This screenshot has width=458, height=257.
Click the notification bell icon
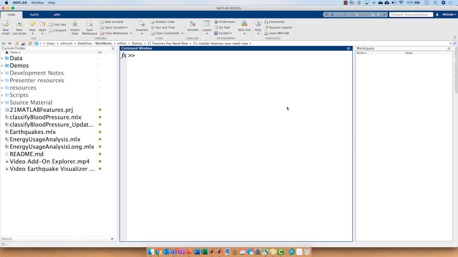pos(437,15)
